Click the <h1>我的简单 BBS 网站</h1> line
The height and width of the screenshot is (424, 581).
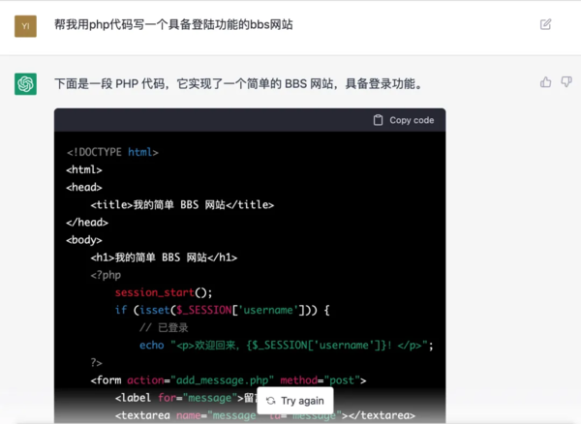coord(164,257)
